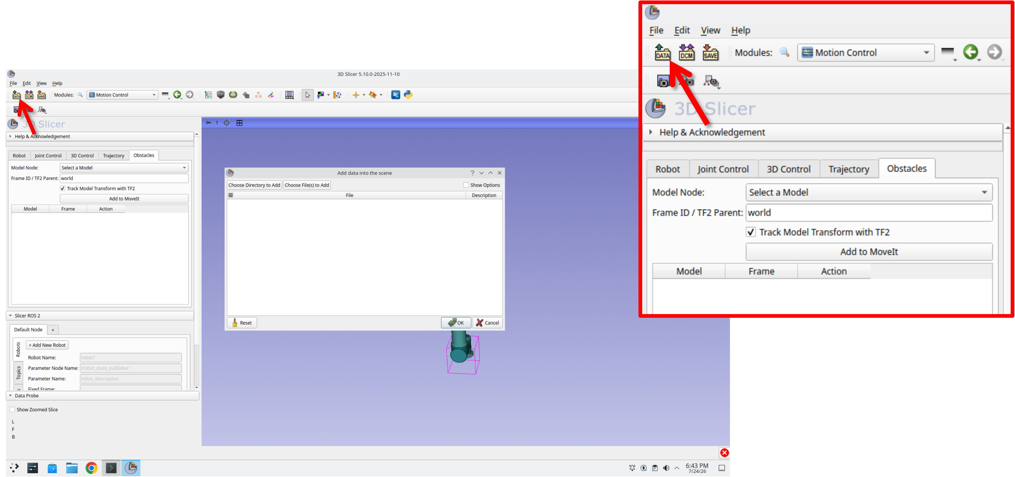Click the gray forward navigation arrow
1015x477 pixels.
190,95
